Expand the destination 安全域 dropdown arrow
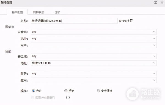The height and width of the screenshot is (105, 165). tap(154, 56)
